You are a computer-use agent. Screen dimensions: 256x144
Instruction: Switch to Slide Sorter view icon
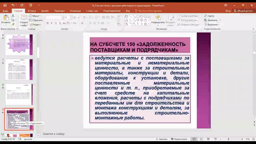tap(201, 139)
